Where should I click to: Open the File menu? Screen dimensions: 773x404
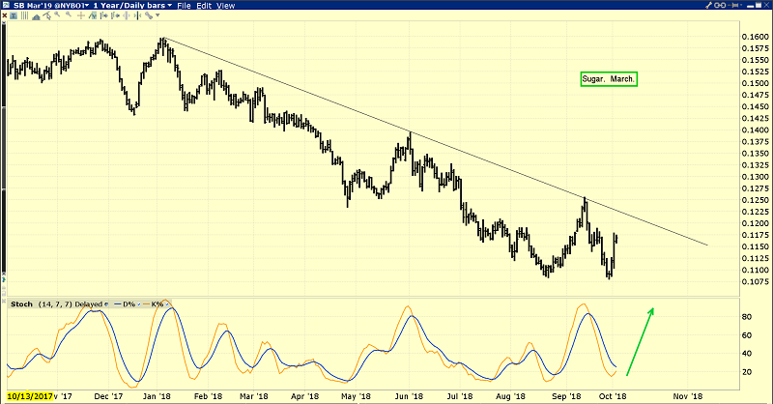point(183,6)
